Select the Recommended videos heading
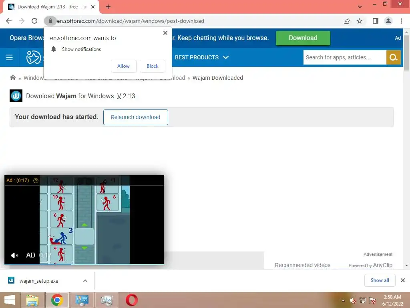 click(302, 265)
